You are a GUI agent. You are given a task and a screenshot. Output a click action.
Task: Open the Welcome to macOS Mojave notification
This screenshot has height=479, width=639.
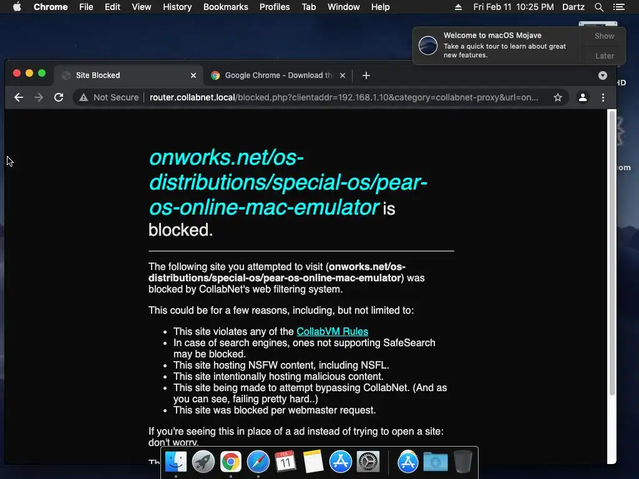(498, 45)
